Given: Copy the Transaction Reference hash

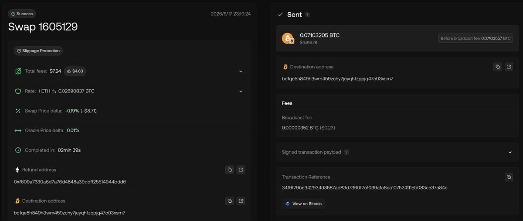Looking at the screenshot, I should click(509, 177).
